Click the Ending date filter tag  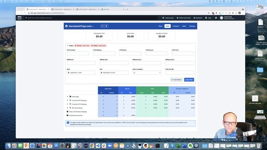[98, 45]
